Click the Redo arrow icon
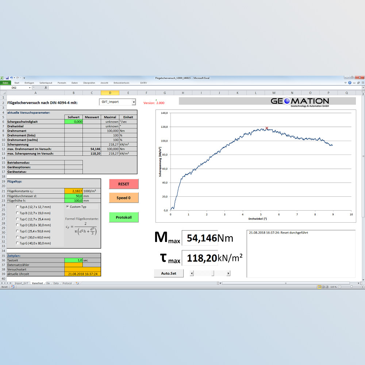Image resolution: width=365 pixels, height=365 pixels. (18, 78)
